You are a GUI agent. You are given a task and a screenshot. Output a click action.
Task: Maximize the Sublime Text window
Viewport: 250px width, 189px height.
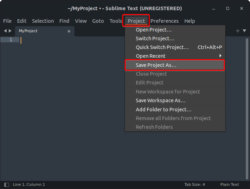tap(228, 8)
